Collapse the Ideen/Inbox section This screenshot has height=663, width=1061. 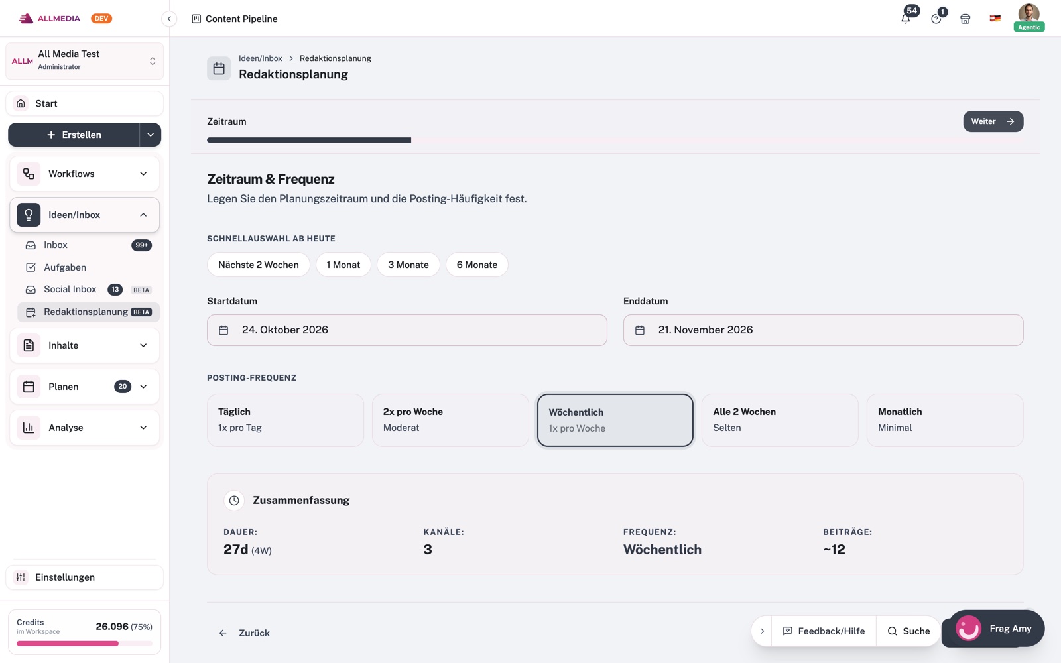[x=143, y=215]
